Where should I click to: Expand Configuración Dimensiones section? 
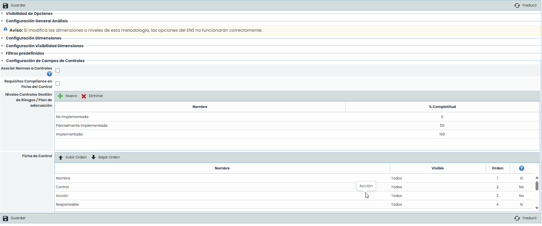33,38
